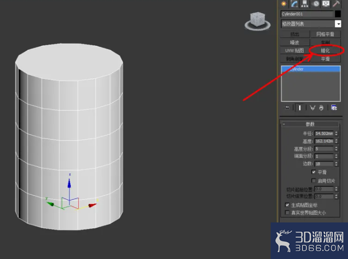Click the 高度分段 spinner arrows
The width and height of the screenshot is (348, 259).
(x=336, y=149)
